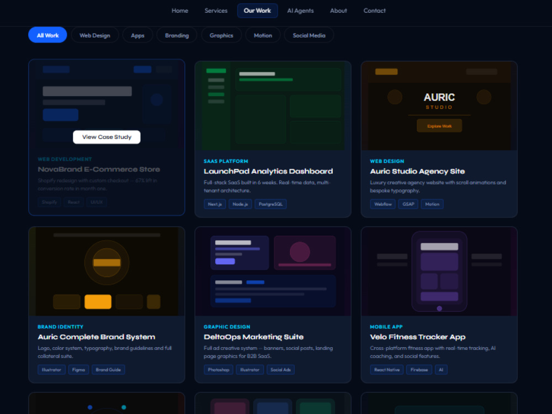Open the Auric Brand System thumbnail

point(107,272)
